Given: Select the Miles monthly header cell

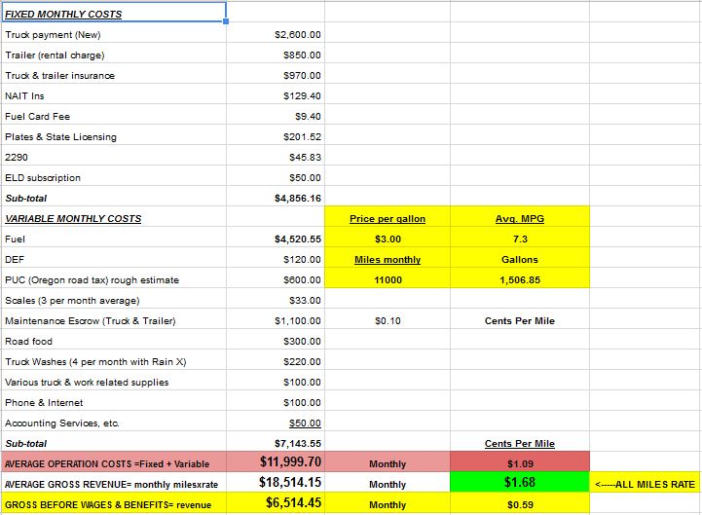Looking at the screenshot, I should [x=388, y=260].
